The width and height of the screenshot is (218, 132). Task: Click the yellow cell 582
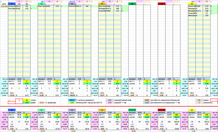coord(177,115)
